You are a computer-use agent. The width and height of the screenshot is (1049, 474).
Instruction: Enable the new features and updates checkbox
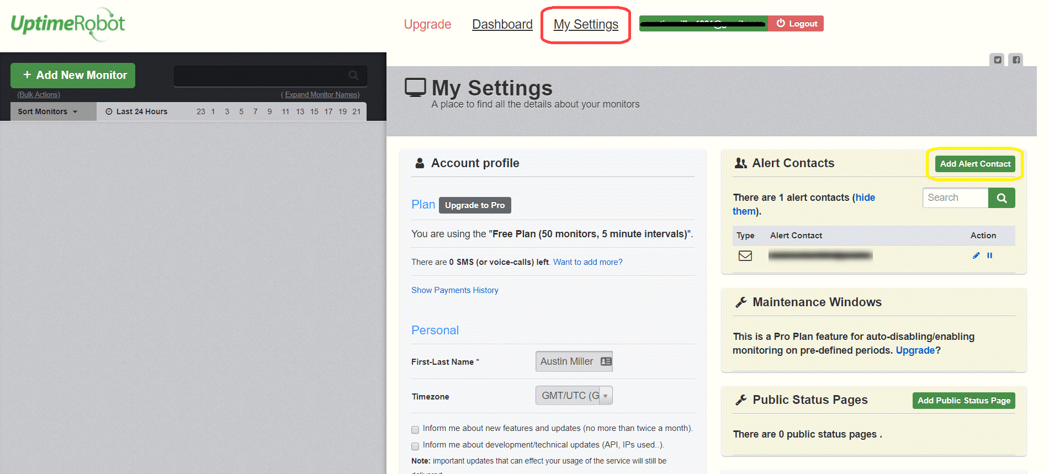coord(415,429)
